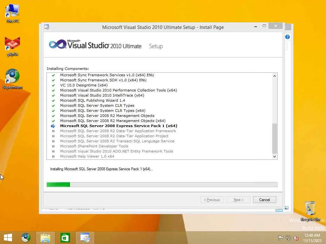
Task: Click the pause icon beside Microsoft Help Viewer
Action: coord(53,156)
